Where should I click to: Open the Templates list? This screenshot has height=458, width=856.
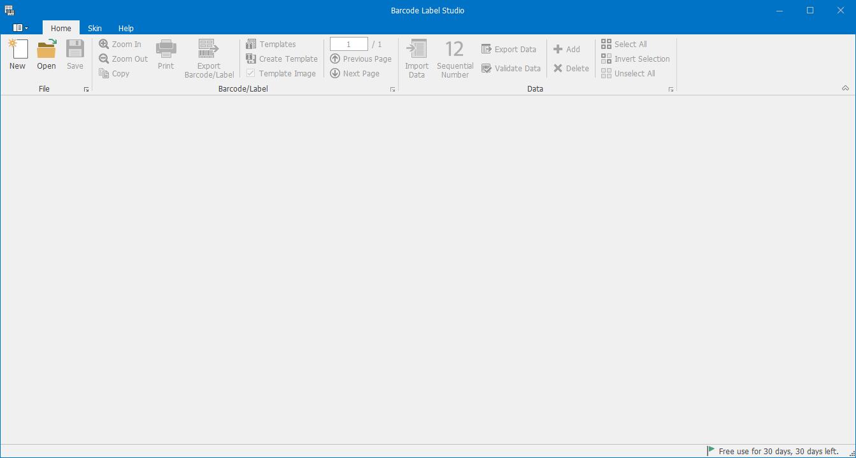[x=271, y=44]
